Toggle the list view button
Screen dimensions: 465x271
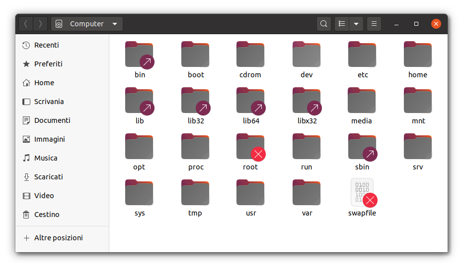tap(341, 24)
